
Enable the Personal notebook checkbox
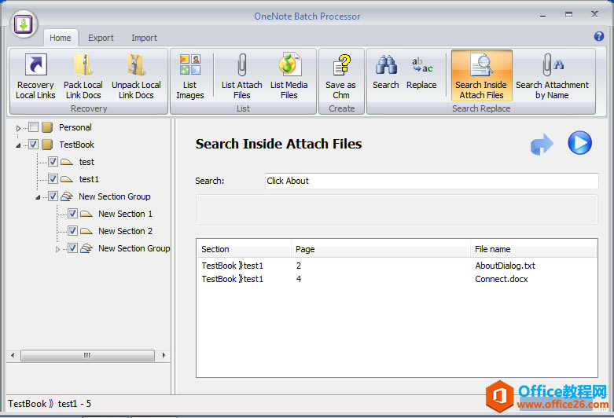pyautogui.click(x=33, y=127)
